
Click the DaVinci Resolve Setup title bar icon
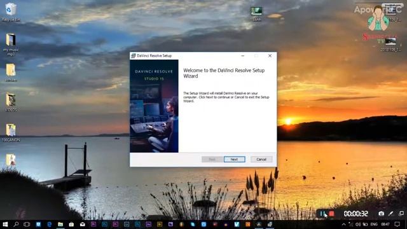tap(134, 55)
